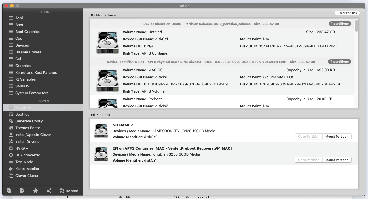Viewport: 368px width, 199px height.
Task: Mount Partition for JAMESDONKEY JD120 disk
Action: pos(337,137)
